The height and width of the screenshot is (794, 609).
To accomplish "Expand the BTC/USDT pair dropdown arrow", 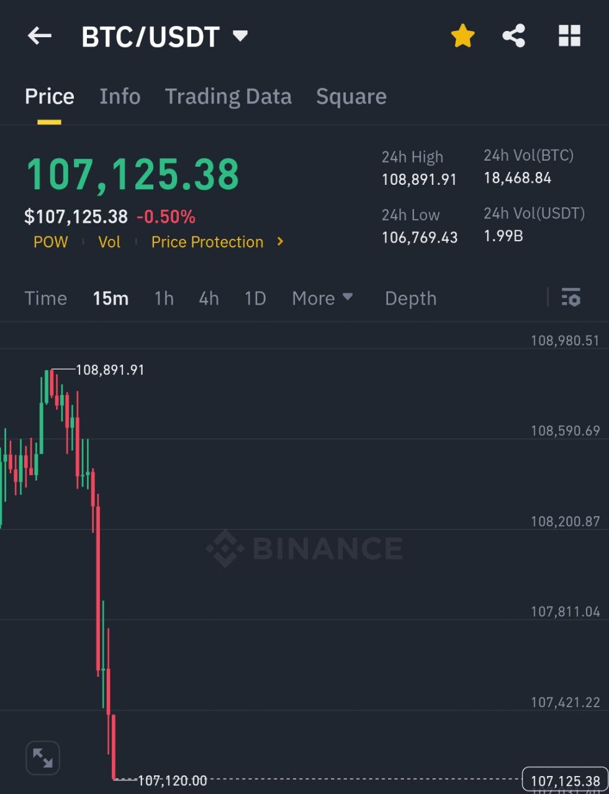I will click(240, 36).
